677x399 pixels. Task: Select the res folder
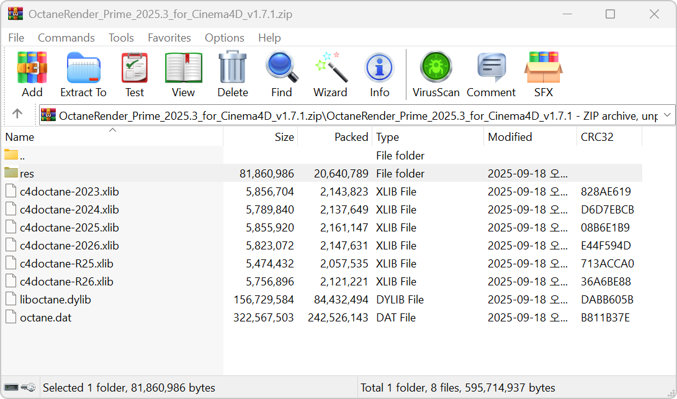click(x=27, y=174)
